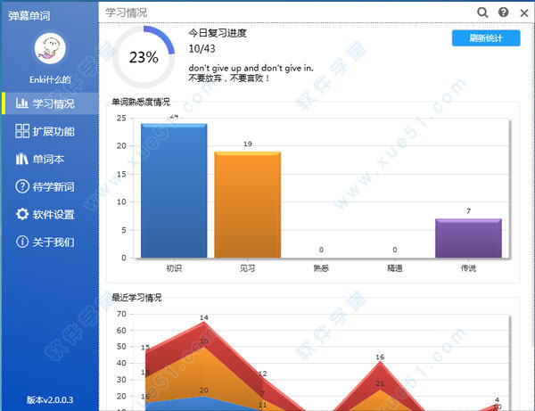The image size is (535, 411).
Task: Click the orange 见习 bar
Action: [248, 205]
